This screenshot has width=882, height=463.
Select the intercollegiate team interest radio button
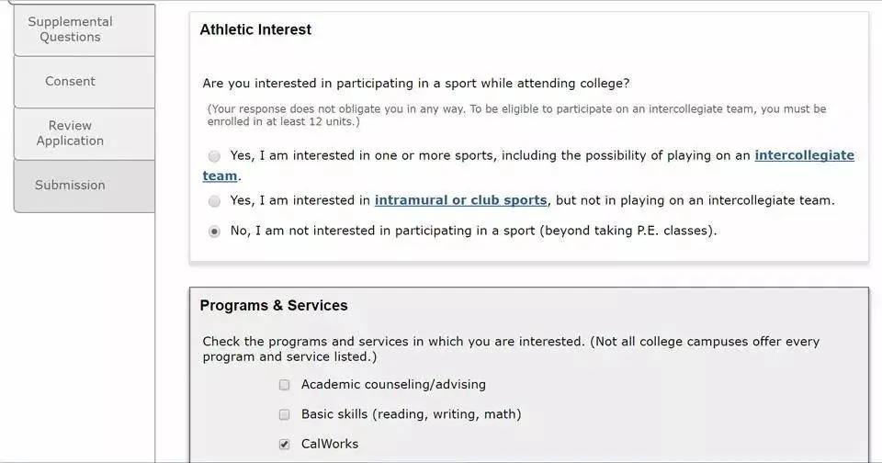[214, 156]
